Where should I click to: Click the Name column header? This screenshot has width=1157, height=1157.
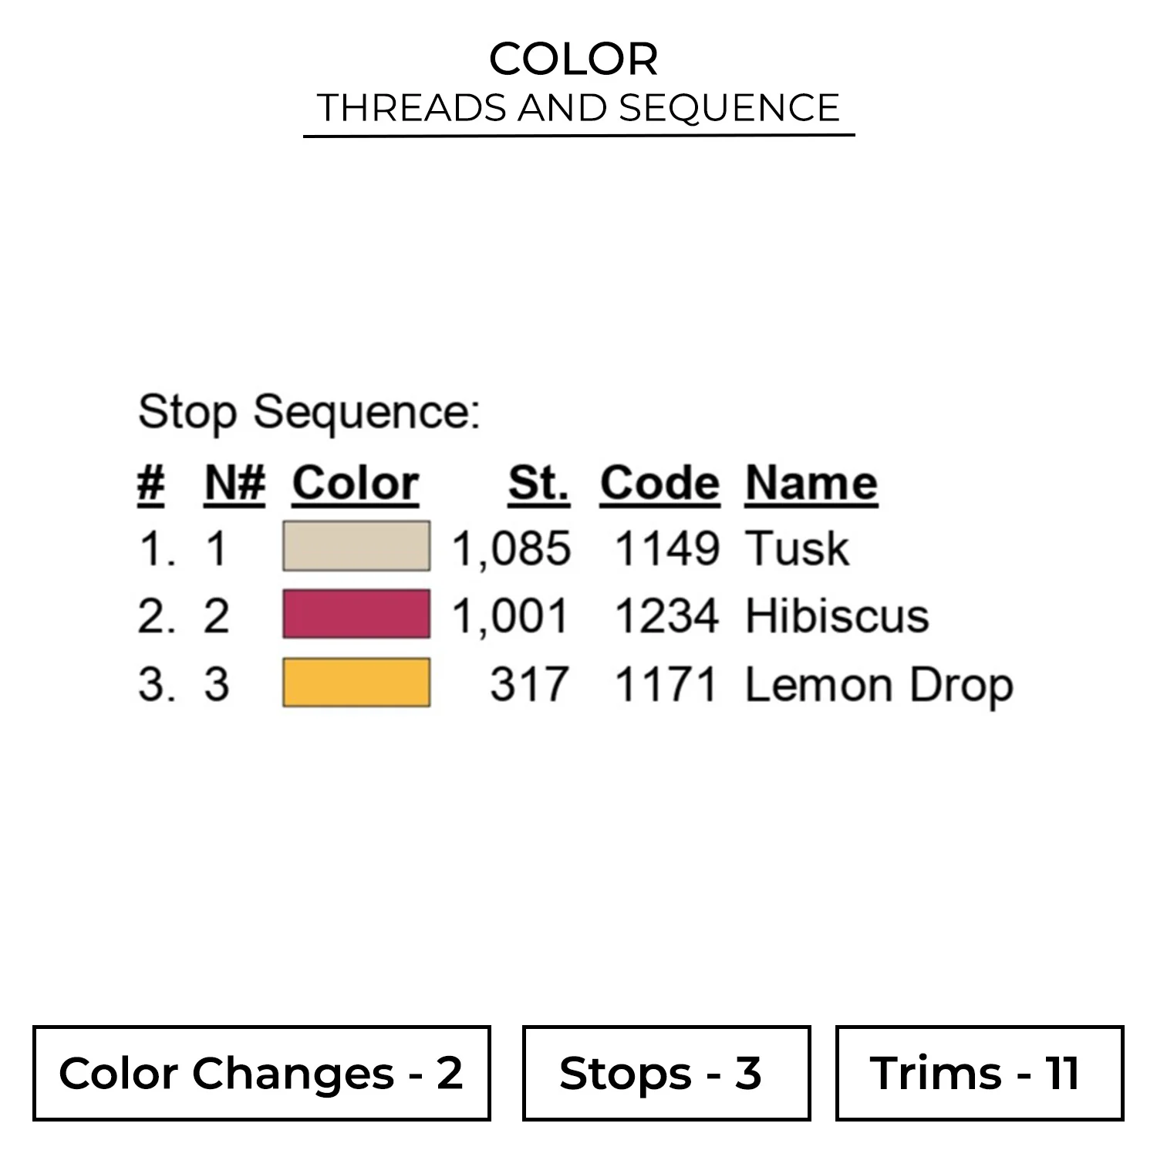[811, 484]
